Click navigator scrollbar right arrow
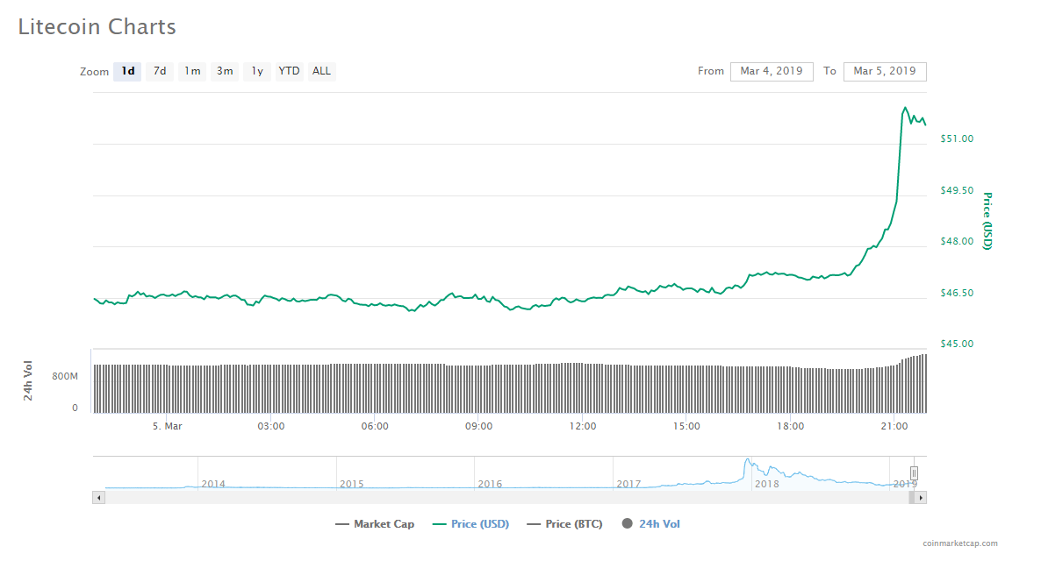This screenshot has width=1041, height=568. pyautogui.click(x=920, y=498)
